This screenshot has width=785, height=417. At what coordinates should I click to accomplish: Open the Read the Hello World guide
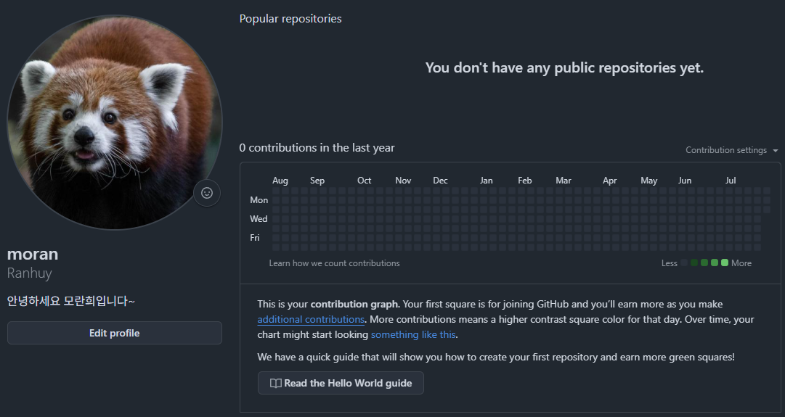click(341, 383)
